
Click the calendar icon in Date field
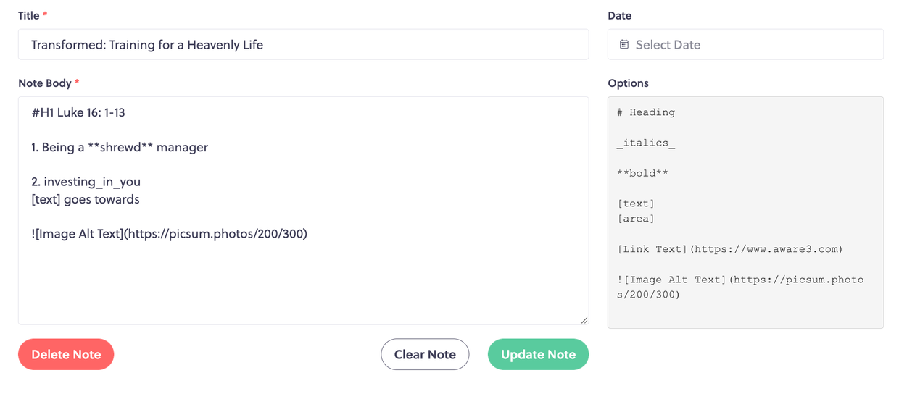click(624, 44)
